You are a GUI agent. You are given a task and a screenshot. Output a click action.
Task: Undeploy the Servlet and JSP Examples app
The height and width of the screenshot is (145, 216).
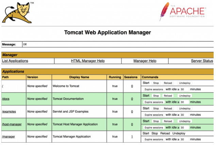click(185, 108)
